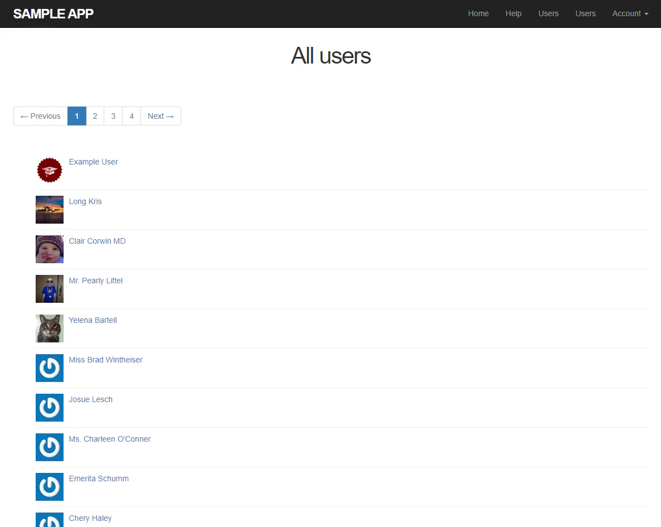
Task: Go to Home in the navbar
Action: 478,13
